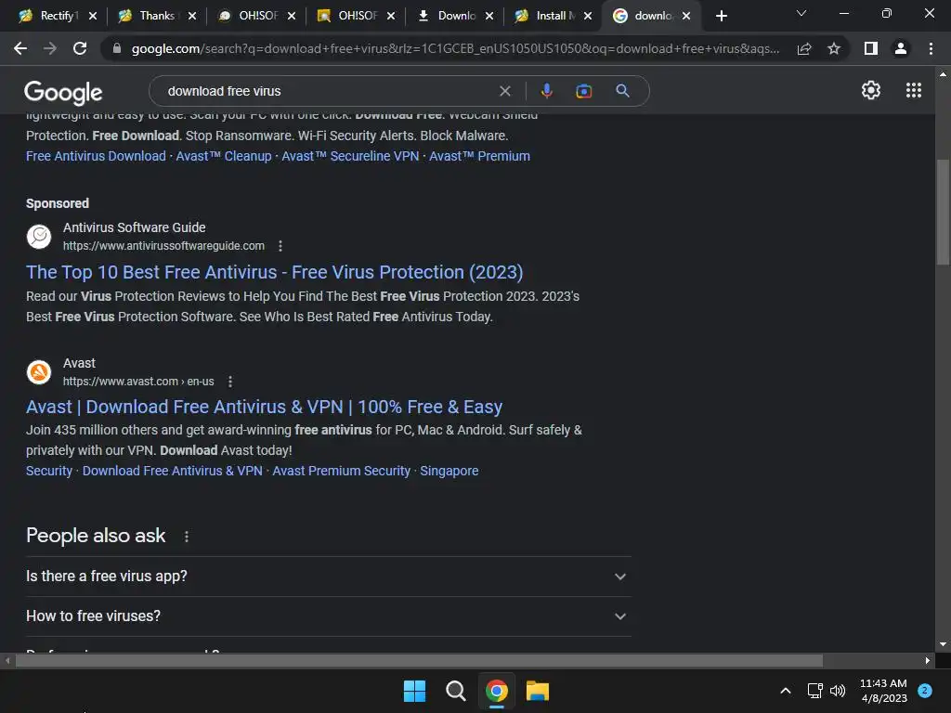Open the tab search dropdown
Screen dimensions: 951x713
[x=801, y=13]
